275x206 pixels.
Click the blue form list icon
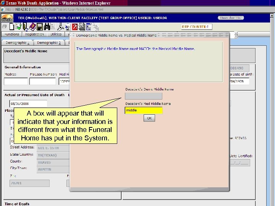[x=89, y=27]
